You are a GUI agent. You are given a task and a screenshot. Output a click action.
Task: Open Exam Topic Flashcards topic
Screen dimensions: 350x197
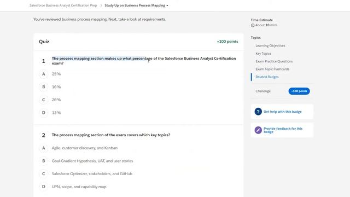272,69
